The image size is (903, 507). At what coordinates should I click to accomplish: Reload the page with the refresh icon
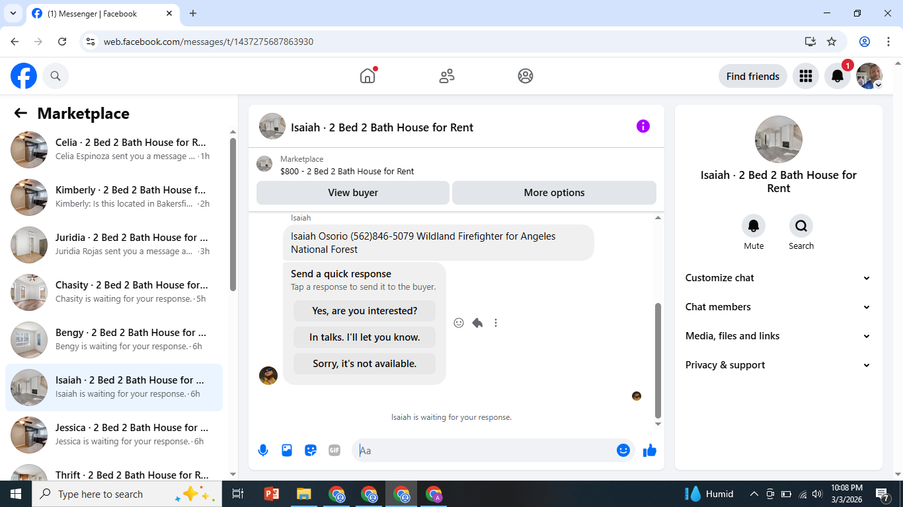(x=62, y=42)
